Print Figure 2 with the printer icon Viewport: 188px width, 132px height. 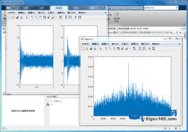[x=95, y=49]
